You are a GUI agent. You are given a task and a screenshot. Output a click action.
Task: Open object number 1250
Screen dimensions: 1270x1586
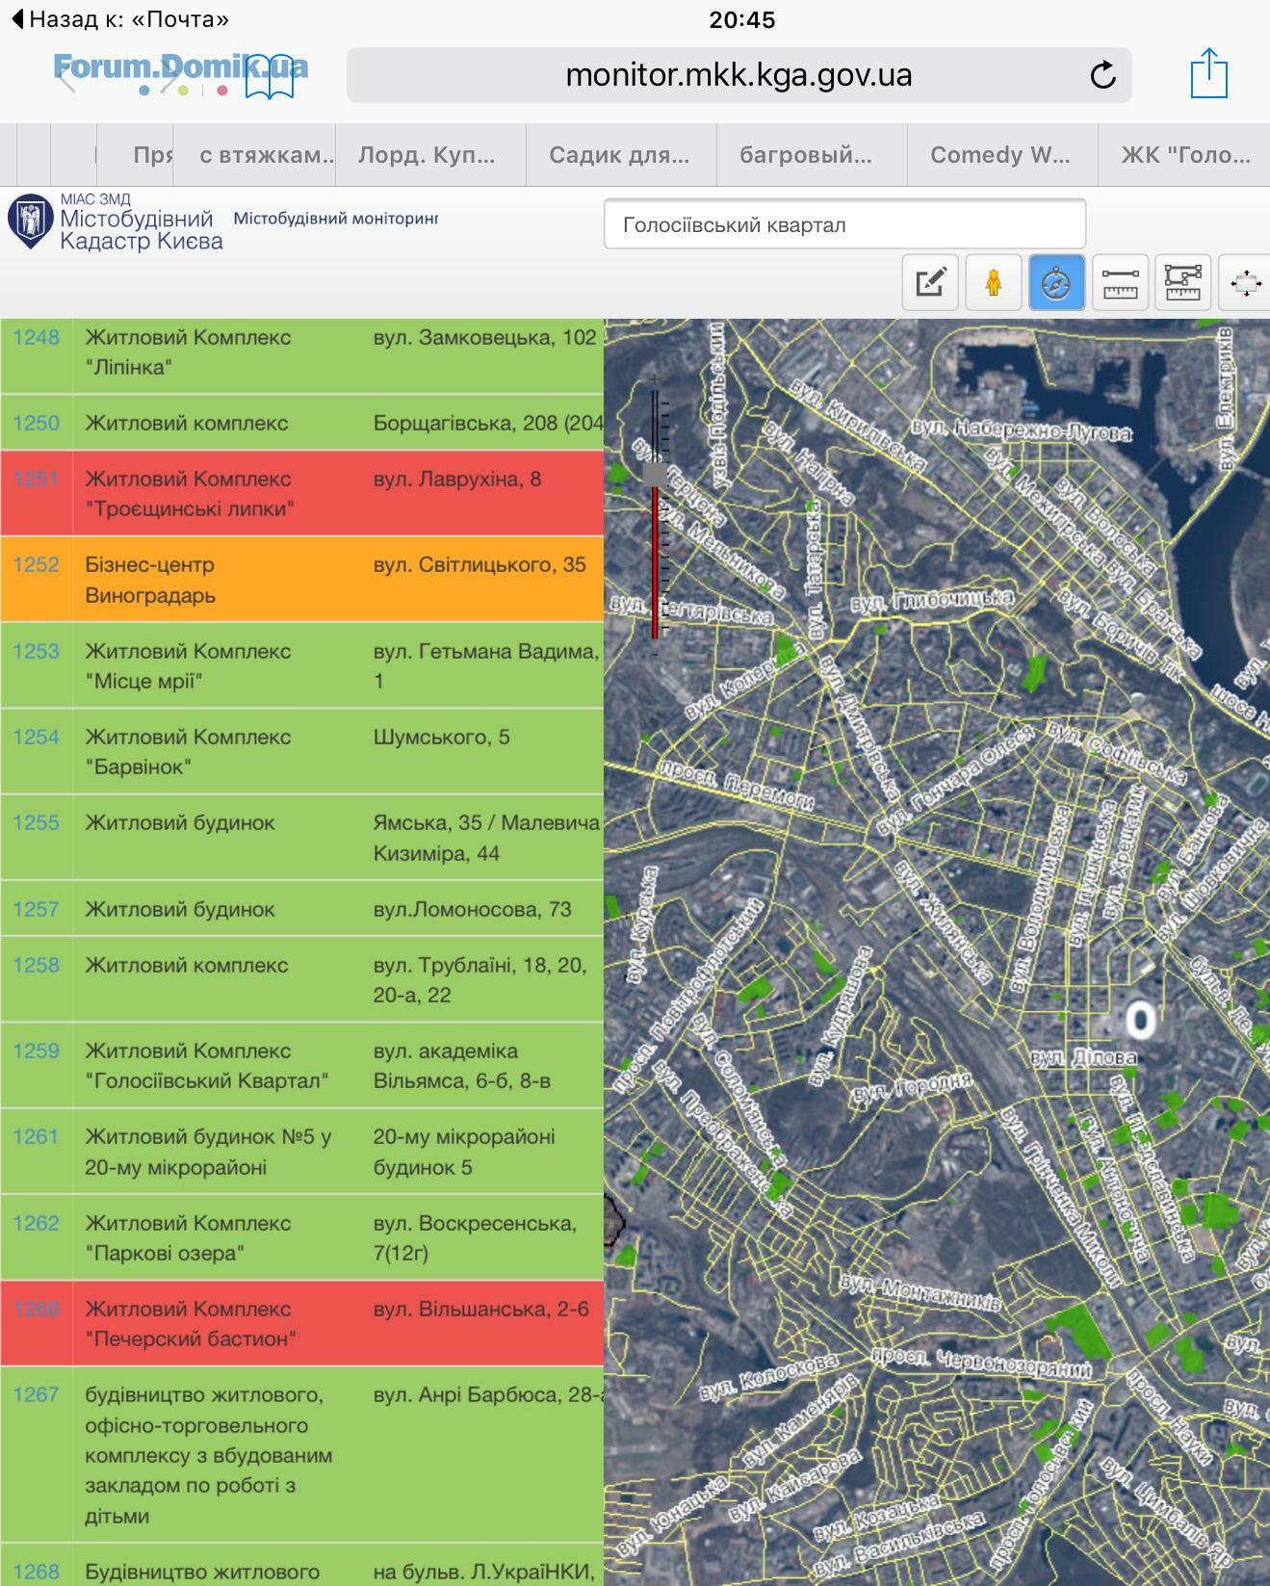[36, 423]
